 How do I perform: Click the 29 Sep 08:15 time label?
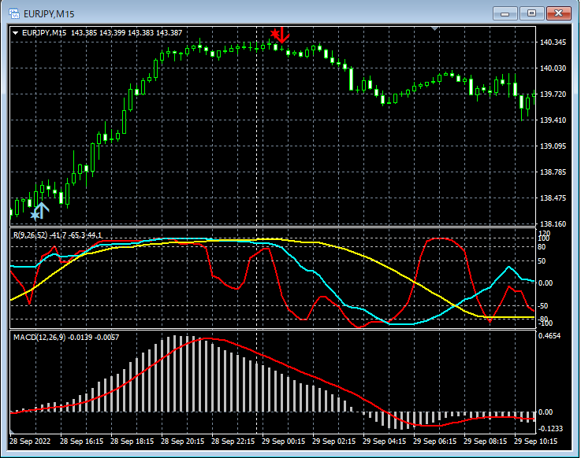[485, 441]
